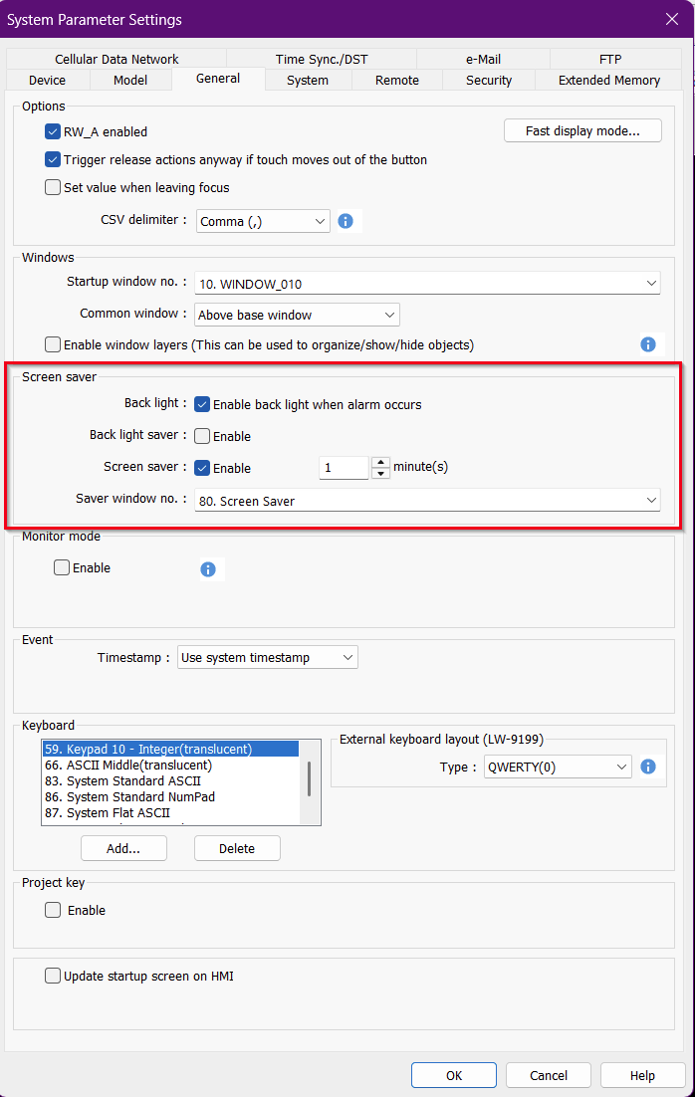Screen dimensions: 695x1097
Task: Enable the Project key checkbox
Action: (53, 910)
